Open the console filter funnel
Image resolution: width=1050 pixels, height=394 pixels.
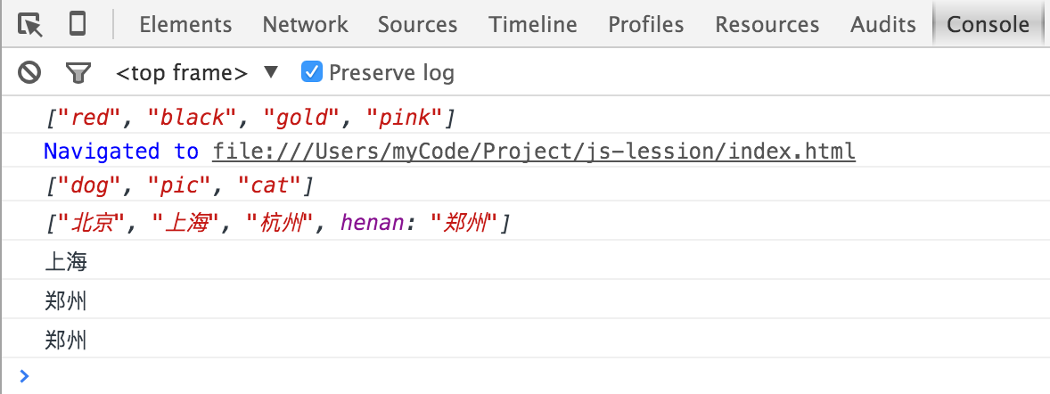pos(78,72)
